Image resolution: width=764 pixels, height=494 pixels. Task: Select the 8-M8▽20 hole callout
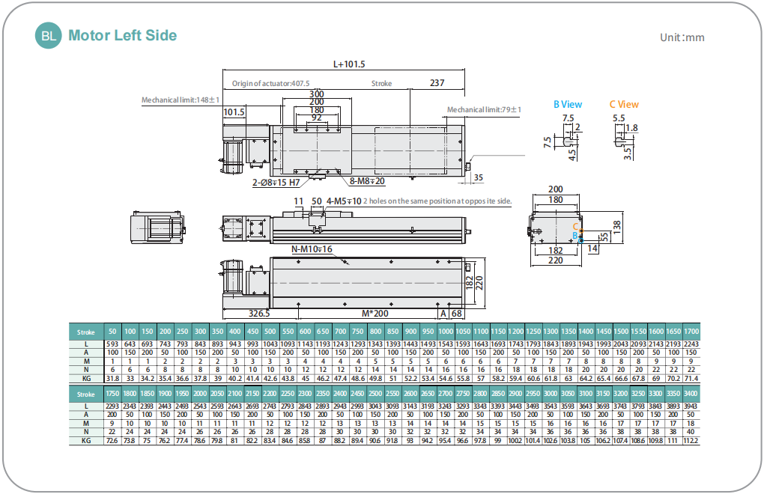(x=367, y=181)
